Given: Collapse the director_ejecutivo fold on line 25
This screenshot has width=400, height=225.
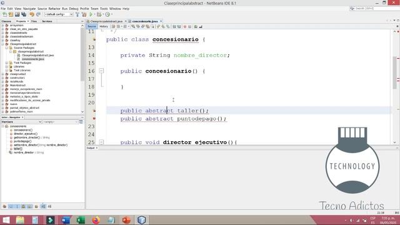Looking at the screenshot, I should click(101, 142).
